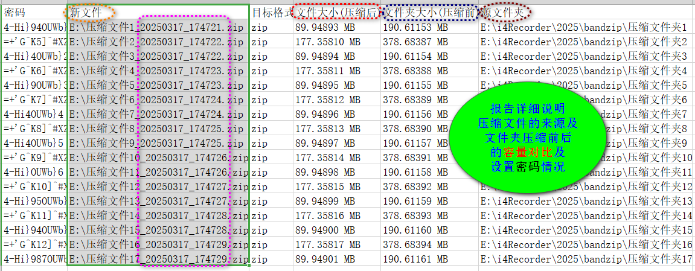Viewport: 695px width, 271px height.
Task: Pick the folder size cell 190.61153 MB
Action: pyautogui.click(x=429, y=27)
